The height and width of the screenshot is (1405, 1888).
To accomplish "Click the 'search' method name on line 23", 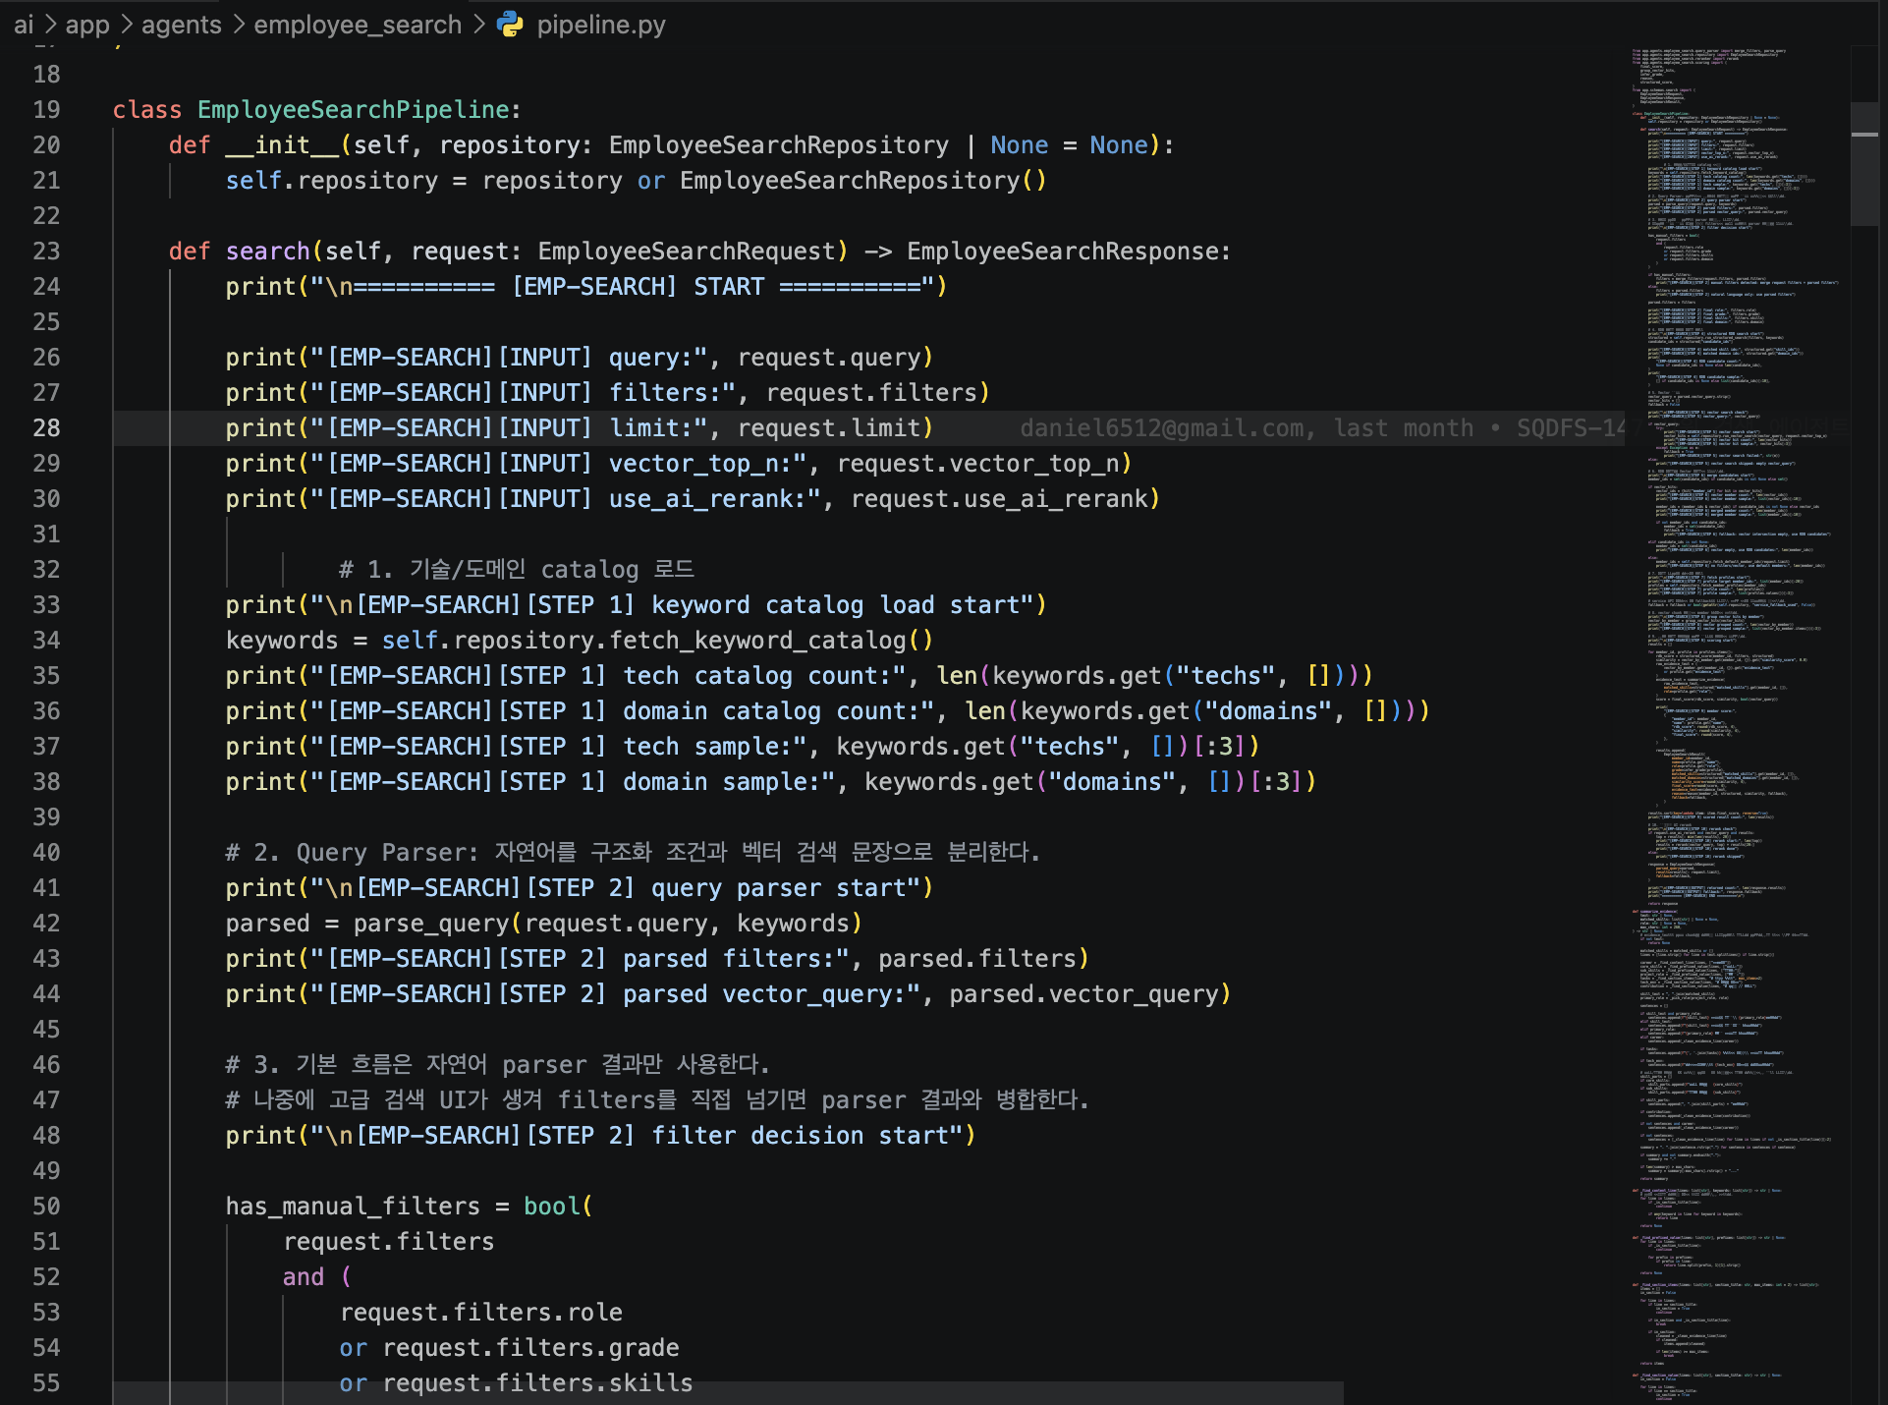I will (268, 252).
